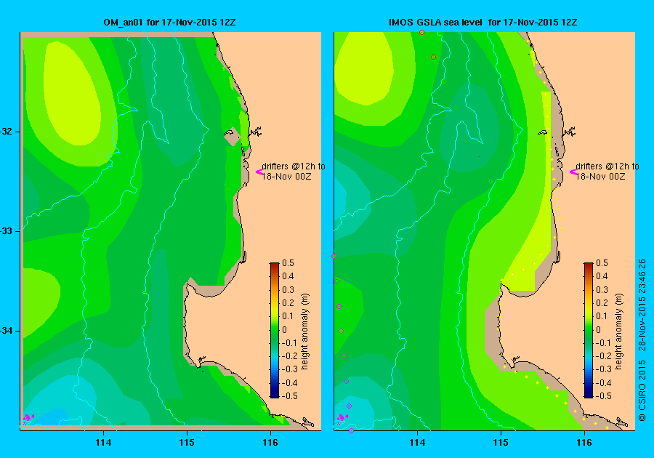Click the 115 longitude label under the OM_an01 map

(x=187, y=443)
